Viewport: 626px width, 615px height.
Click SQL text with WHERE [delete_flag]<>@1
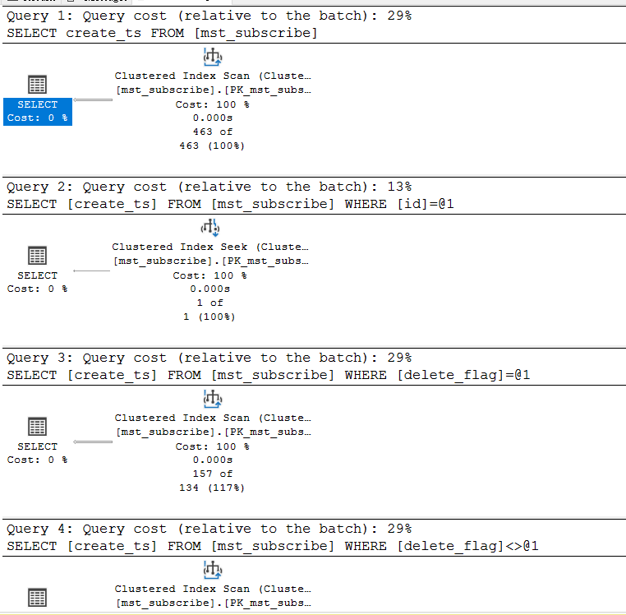tap(273, 546)
